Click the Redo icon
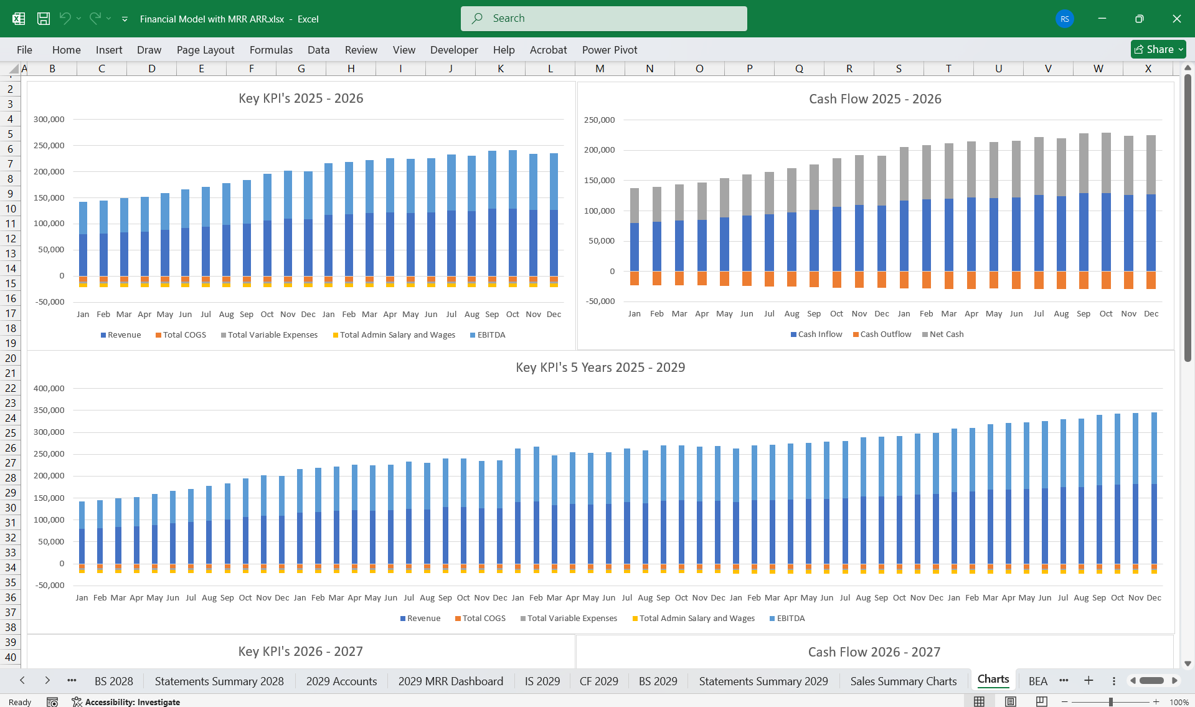 (95, 19)
